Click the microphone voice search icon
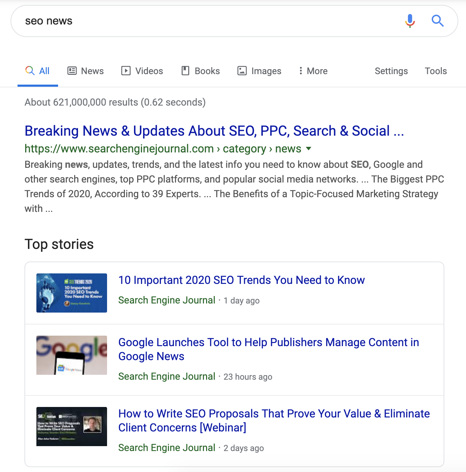This screenshot has width=466, height=472. 410,21
